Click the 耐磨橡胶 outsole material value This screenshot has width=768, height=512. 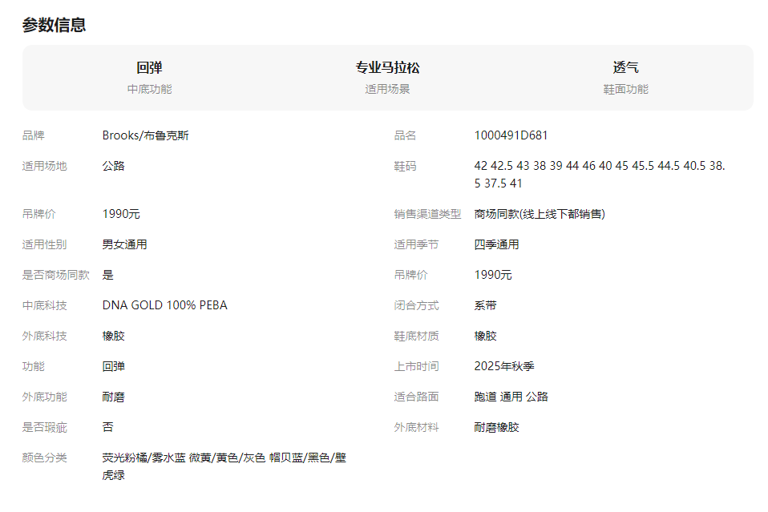496,427
